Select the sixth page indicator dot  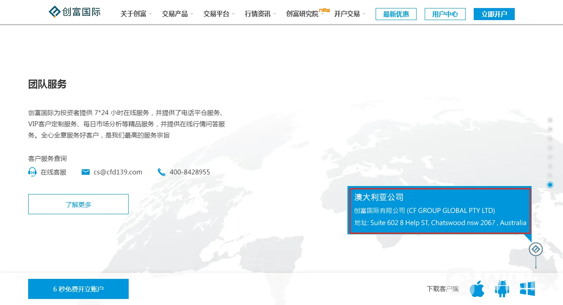[x=550, y=166]
